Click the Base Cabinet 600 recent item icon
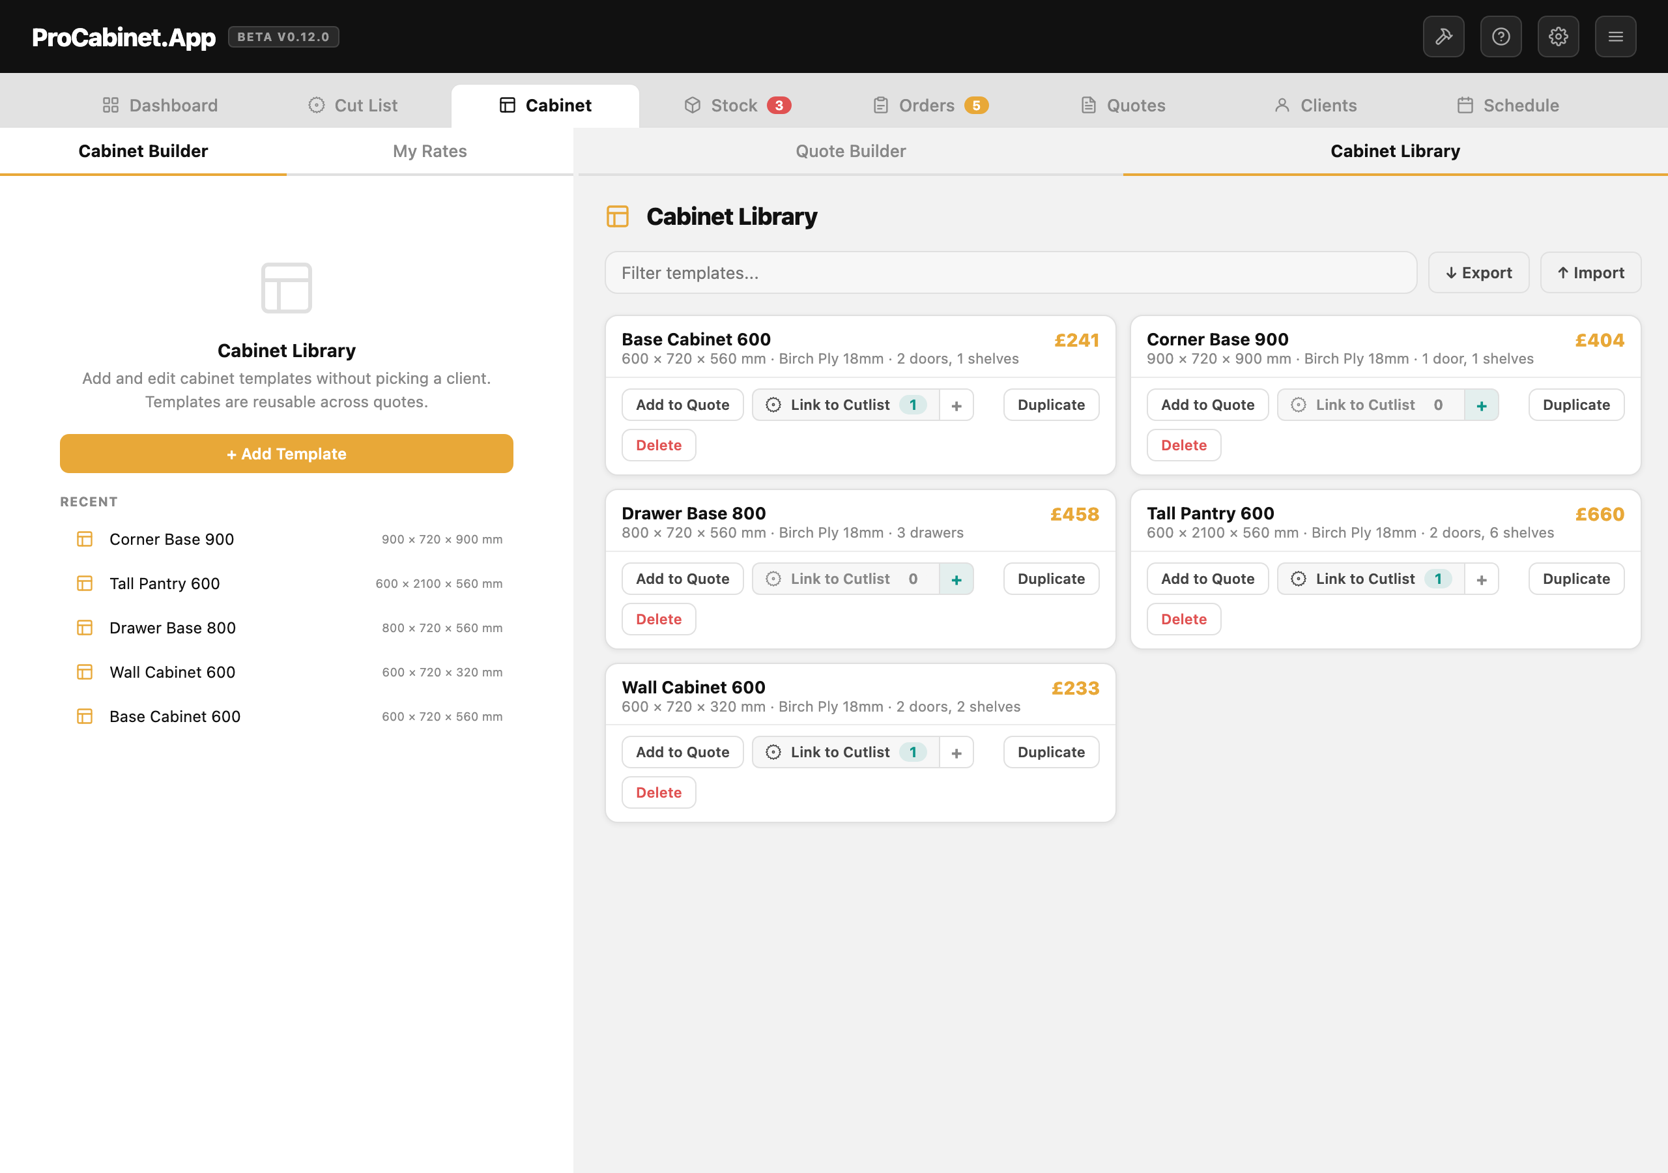Screen dimensions: 1668x1173 click(x=85, y=717)
